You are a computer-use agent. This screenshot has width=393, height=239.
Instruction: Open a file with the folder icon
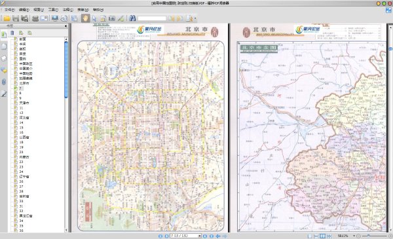click(7, 18)
